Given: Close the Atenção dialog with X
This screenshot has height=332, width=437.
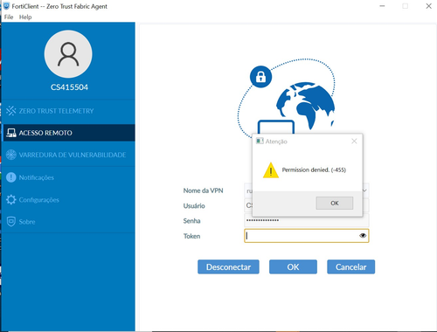Looking at the screenshot, I should point(354,142).
